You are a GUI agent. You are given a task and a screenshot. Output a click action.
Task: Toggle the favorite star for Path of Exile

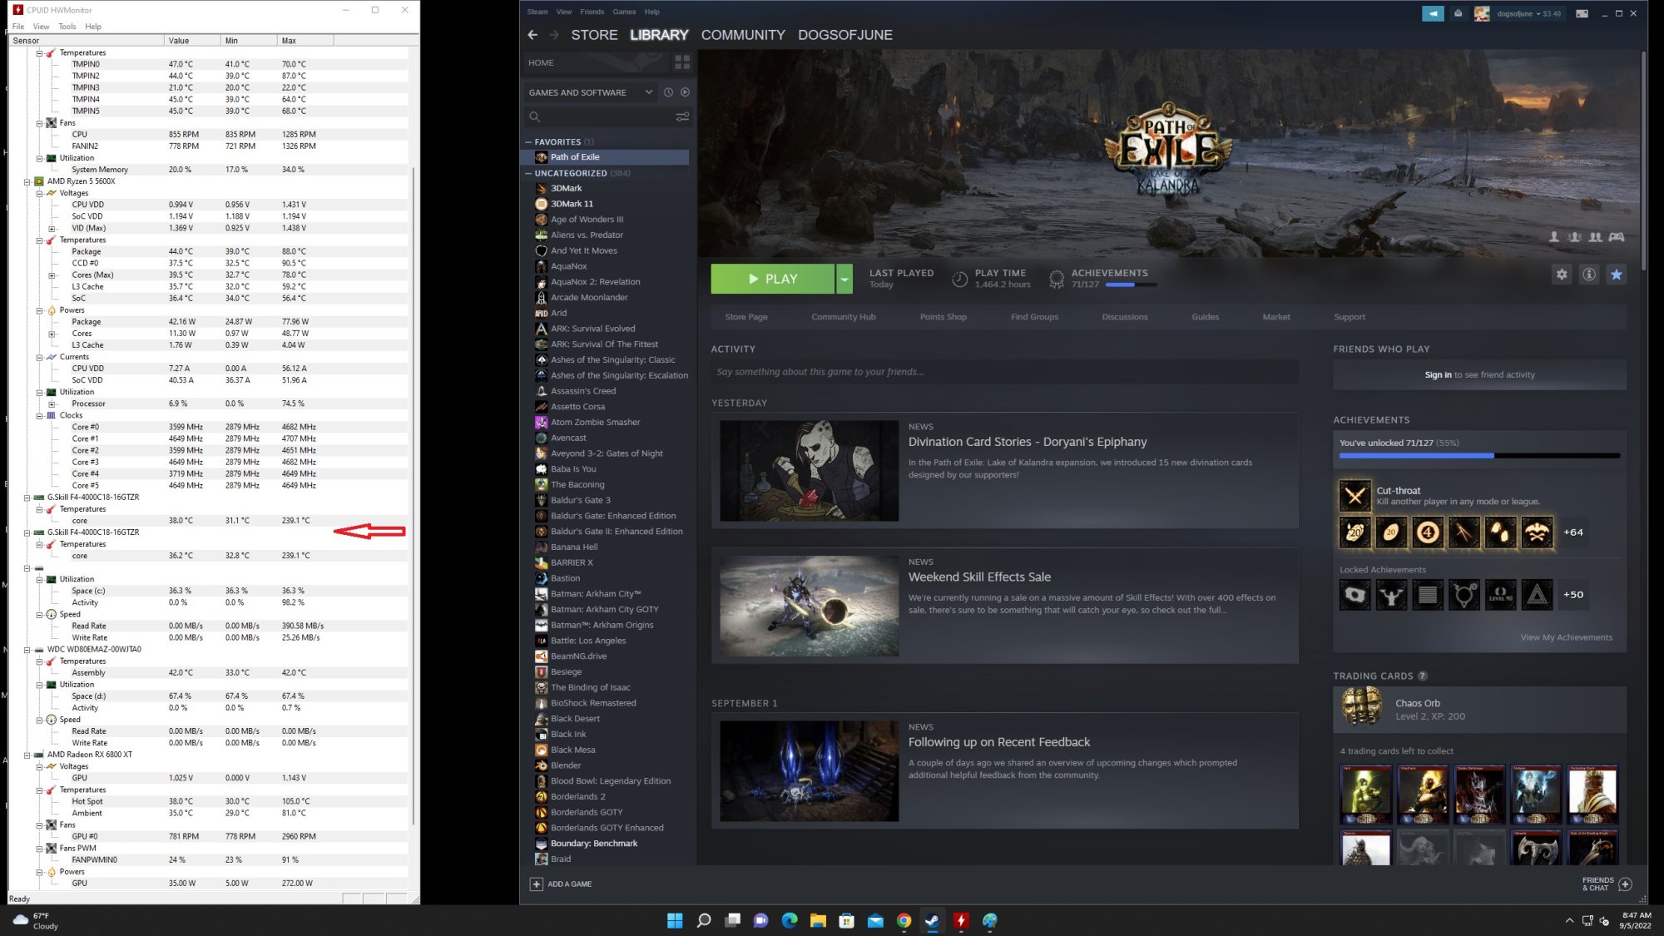click(x=1616, y=275)
